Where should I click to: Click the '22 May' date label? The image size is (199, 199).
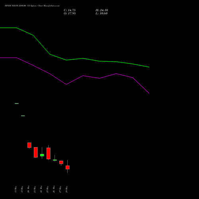pos(41,189)
